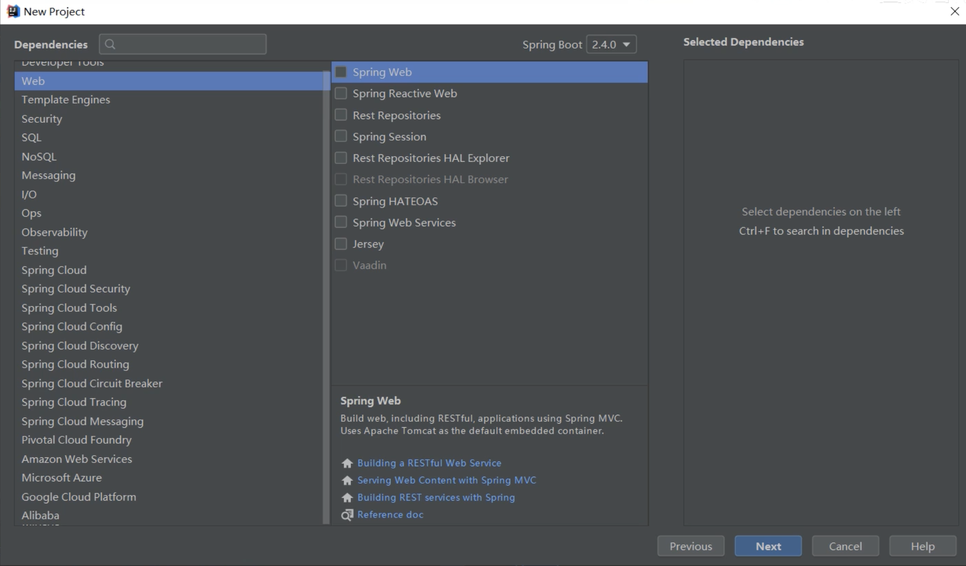Viewport: 966px width, 566px height.
Task: Open Building a RESTful Web Service link
Action: (429, 463)
